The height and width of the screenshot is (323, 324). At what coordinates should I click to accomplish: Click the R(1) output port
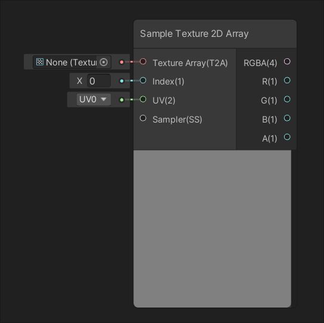click(287, 80)
